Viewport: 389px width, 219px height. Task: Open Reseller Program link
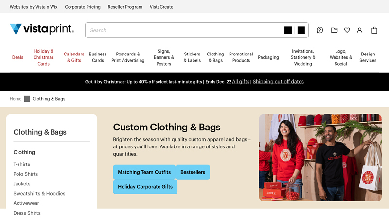point(125,7)
